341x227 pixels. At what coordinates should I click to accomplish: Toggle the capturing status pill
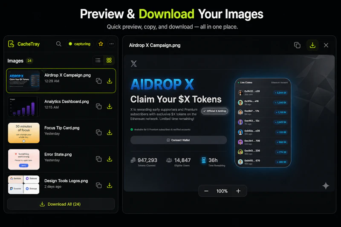80,44
